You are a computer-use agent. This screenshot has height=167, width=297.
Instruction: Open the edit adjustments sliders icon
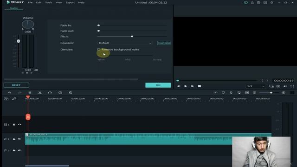pyautogui.click(x=70, y=93)
